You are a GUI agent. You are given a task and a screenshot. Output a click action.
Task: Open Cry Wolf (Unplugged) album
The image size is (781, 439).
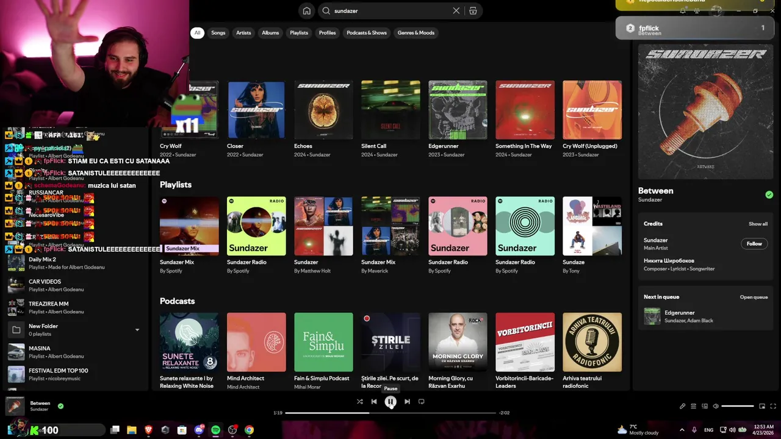tap(592, 110)
